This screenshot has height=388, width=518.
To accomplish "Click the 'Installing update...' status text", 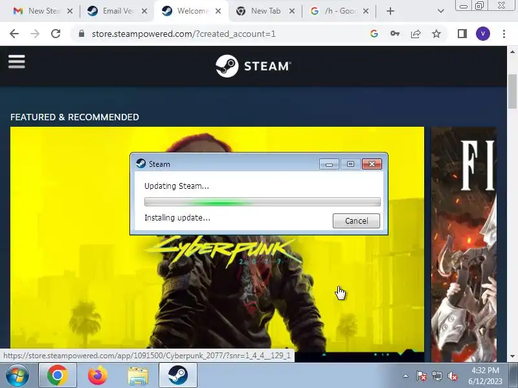I will point(177,218).
